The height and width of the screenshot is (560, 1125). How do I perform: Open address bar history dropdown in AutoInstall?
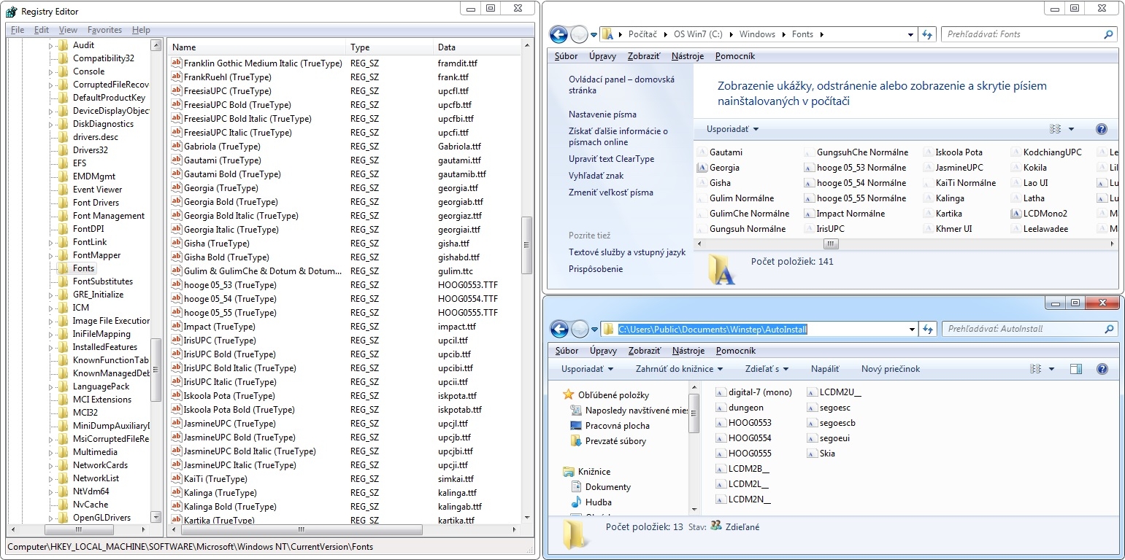tap(911, 330)
